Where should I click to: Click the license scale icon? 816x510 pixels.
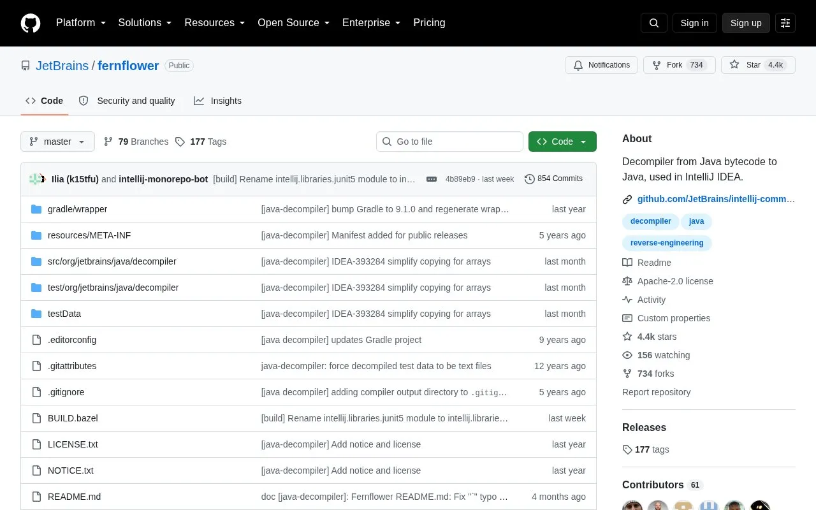627,281
